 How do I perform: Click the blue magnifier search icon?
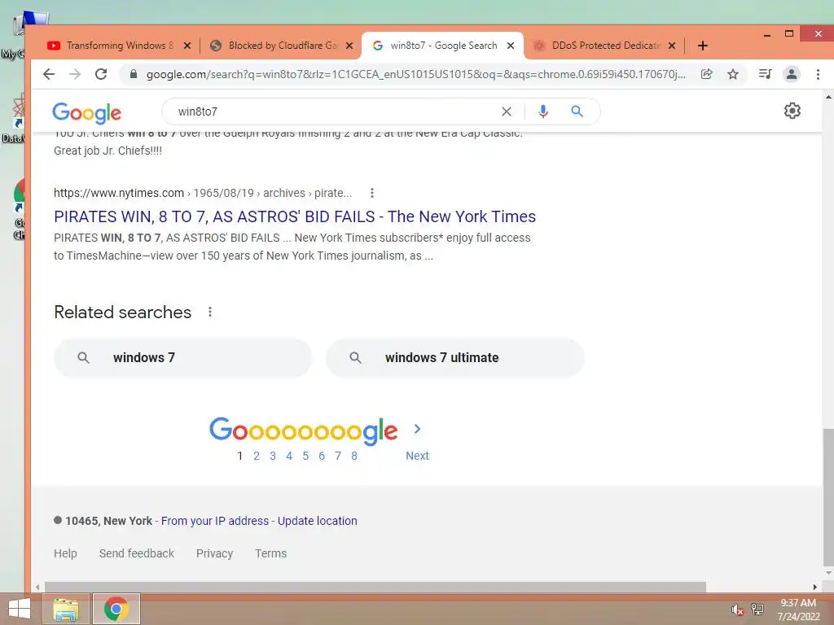pos(577,111)
